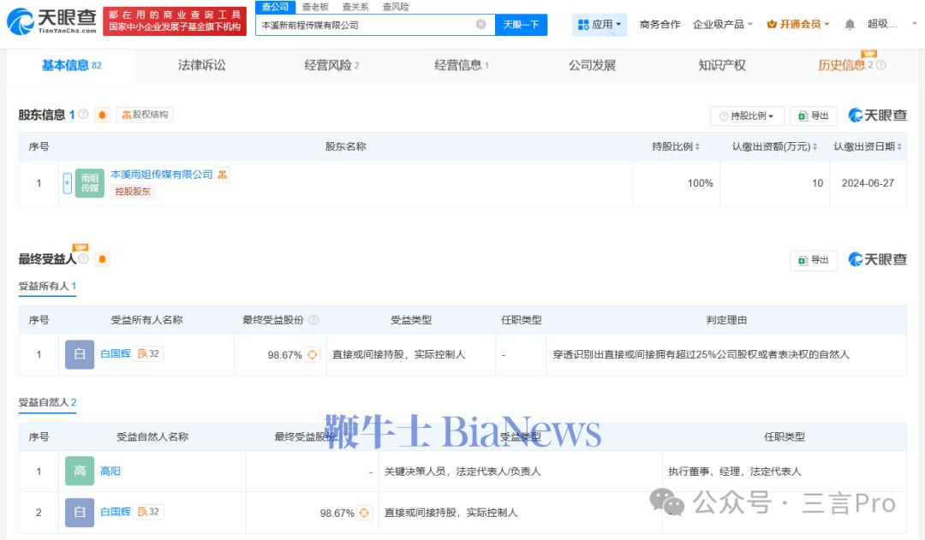The image size is (925, 540).
Task: Select the 100% shareholding cell
Action: pyautogui.click(x=676, y=183)
